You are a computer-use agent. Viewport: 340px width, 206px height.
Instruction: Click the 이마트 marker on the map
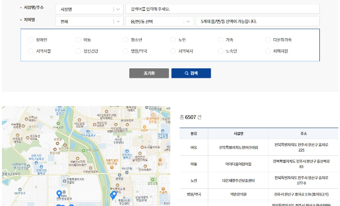point(144,127)
